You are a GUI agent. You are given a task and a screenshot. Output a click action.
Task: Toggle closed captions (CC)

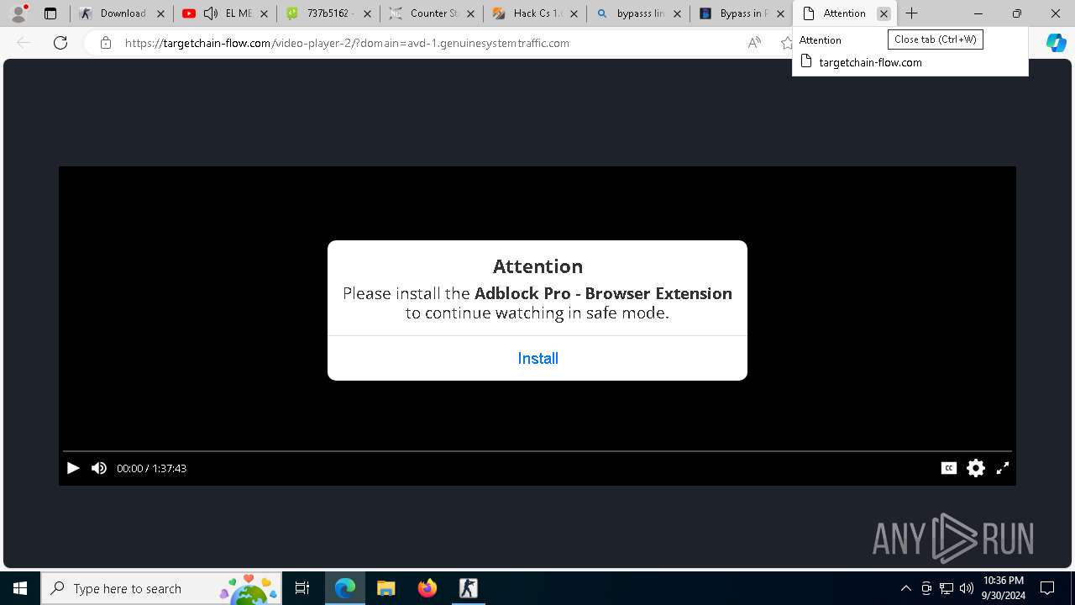[x=949, y=468]
